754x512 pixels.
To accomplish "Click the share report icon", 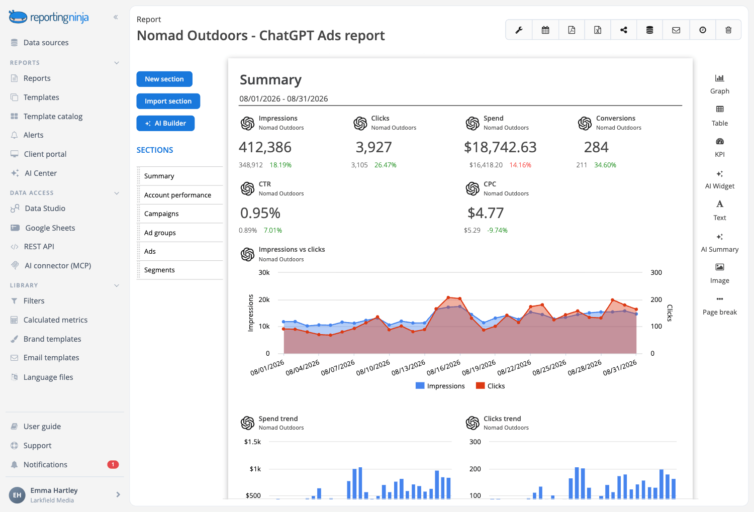I will click(x=624, y=30).
